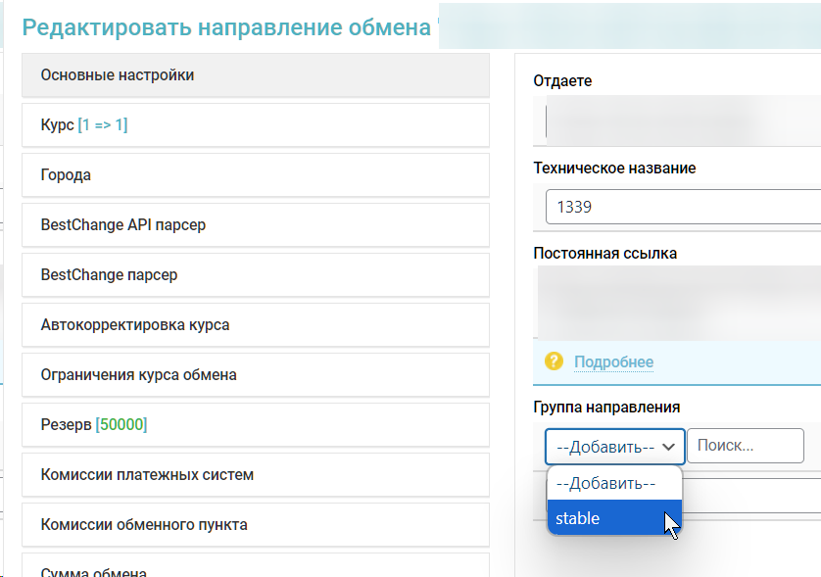
Task: Open Комиссии обменного пункта tab
Action: pyautogui.click(x=255, y=525)
